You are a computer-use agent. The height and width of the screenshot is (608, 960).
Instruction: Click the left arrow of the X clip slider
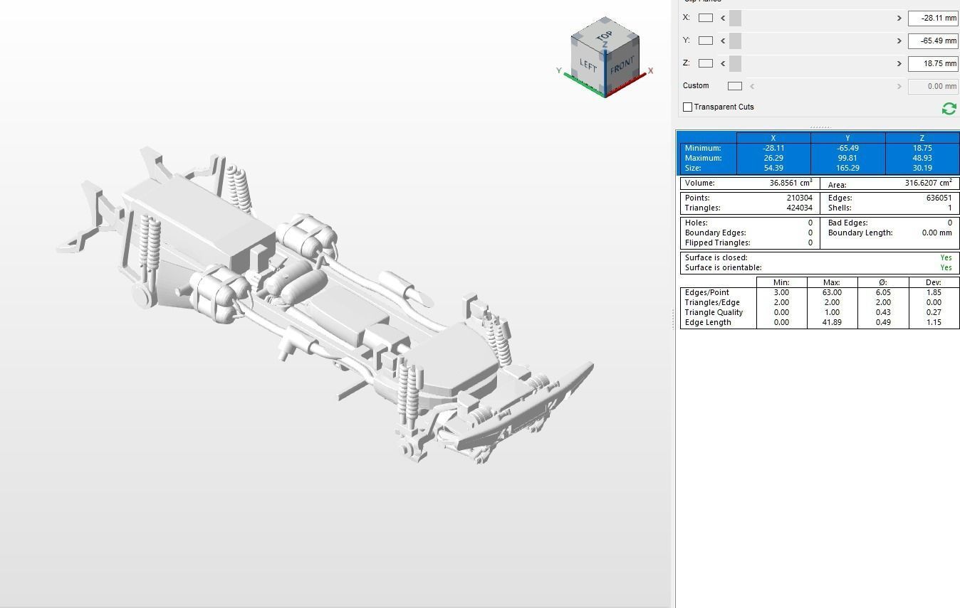[723, 18]
